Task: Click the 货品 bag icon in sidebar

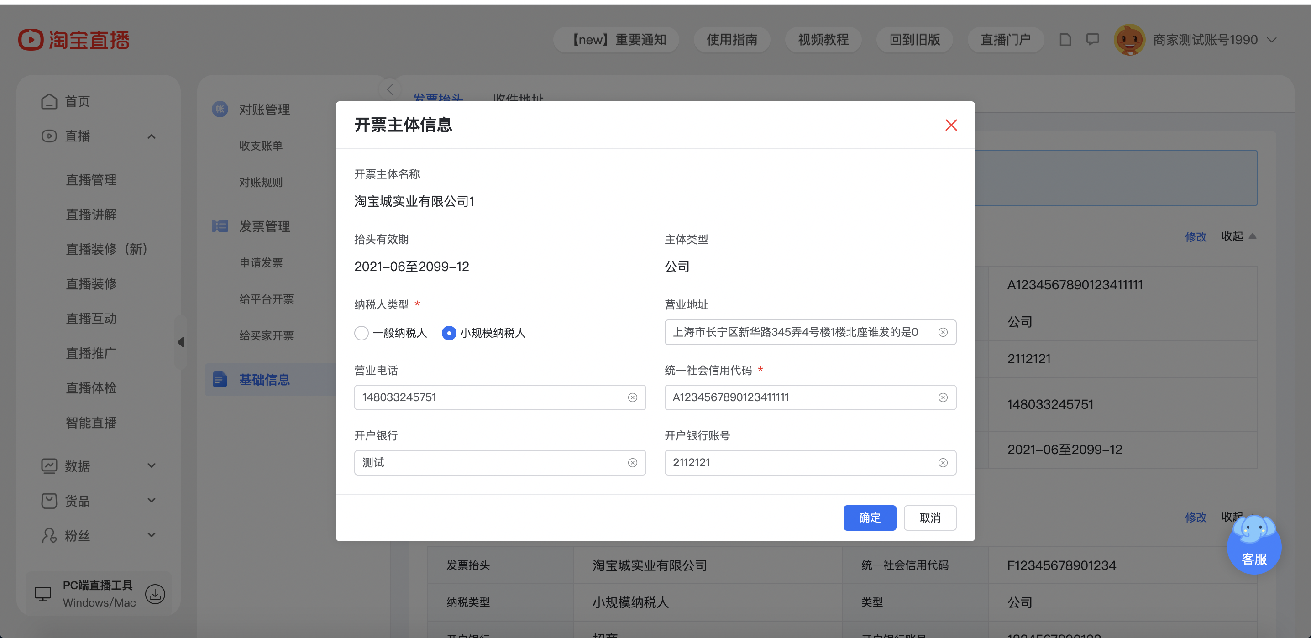Action: (49, 501)
